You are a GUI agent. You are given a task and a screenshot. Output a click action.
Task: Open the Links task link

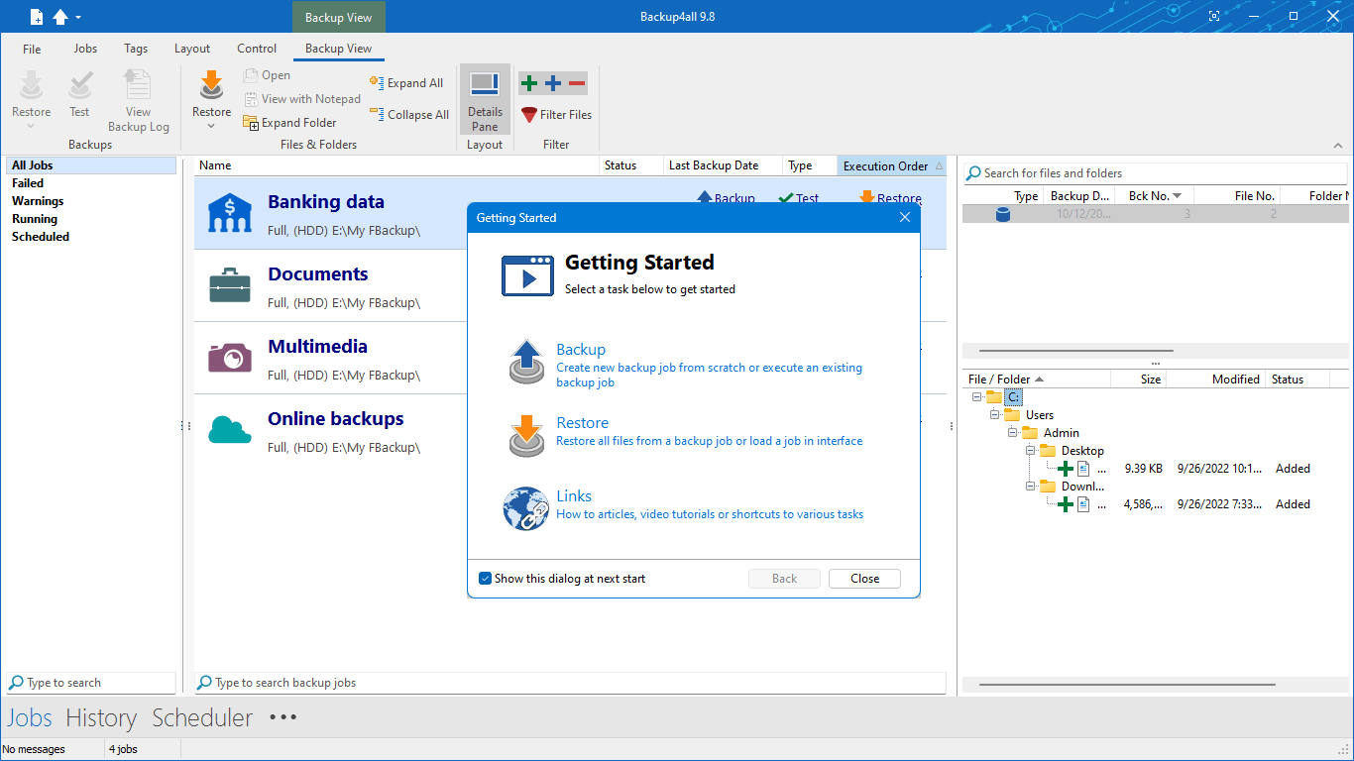pos(574,496)
